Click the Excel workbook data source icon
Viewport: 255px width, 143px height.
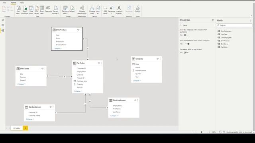[25, 10]
